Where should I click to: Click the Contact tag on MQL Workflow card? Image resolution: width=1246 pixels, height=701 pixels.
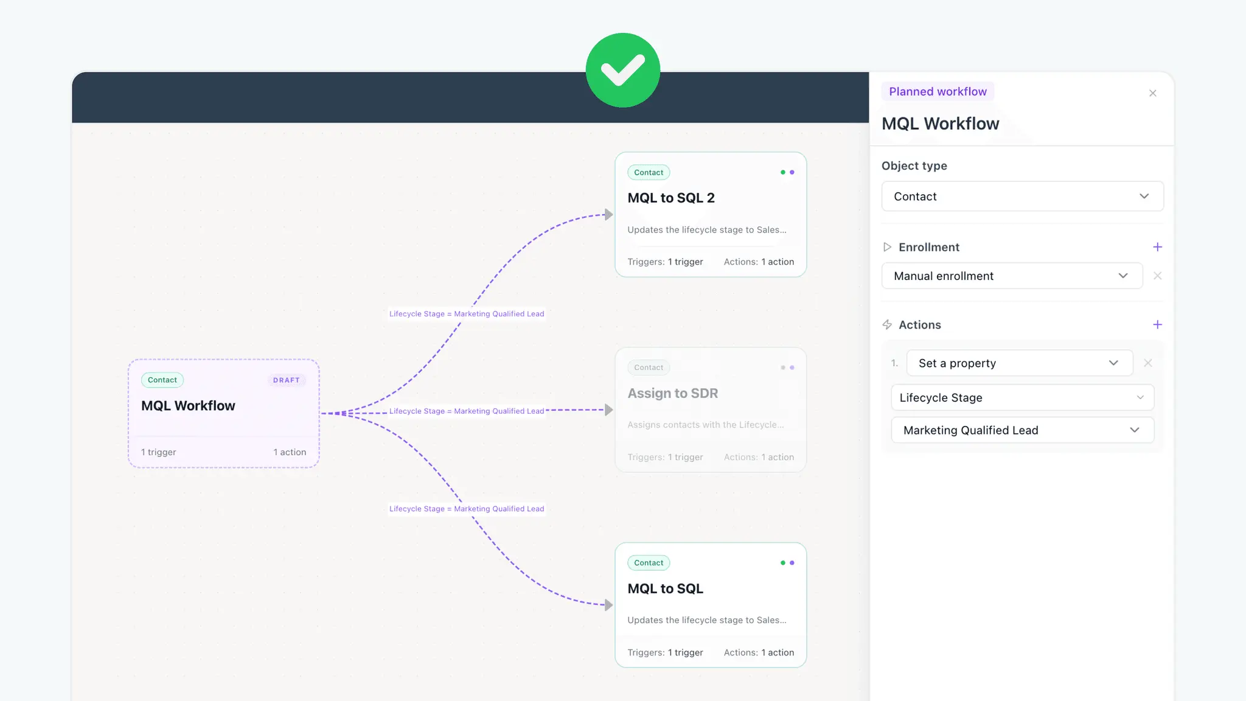coord(162,380)
